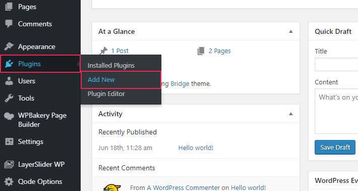Click the Pages icon in sidebar

[x=9, y=7]
